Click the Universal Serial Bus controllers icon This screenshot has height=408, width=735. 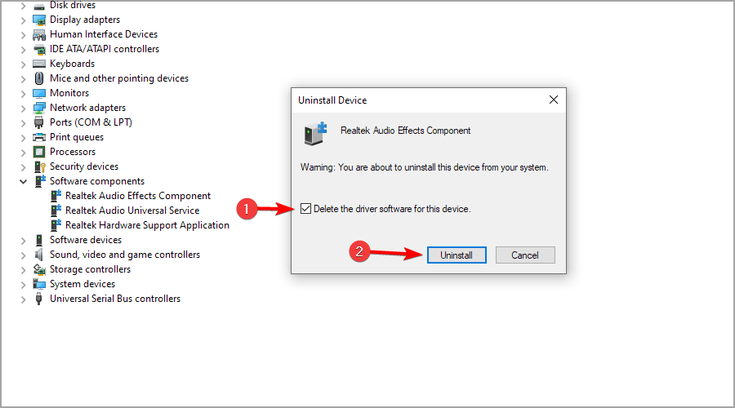39,299
